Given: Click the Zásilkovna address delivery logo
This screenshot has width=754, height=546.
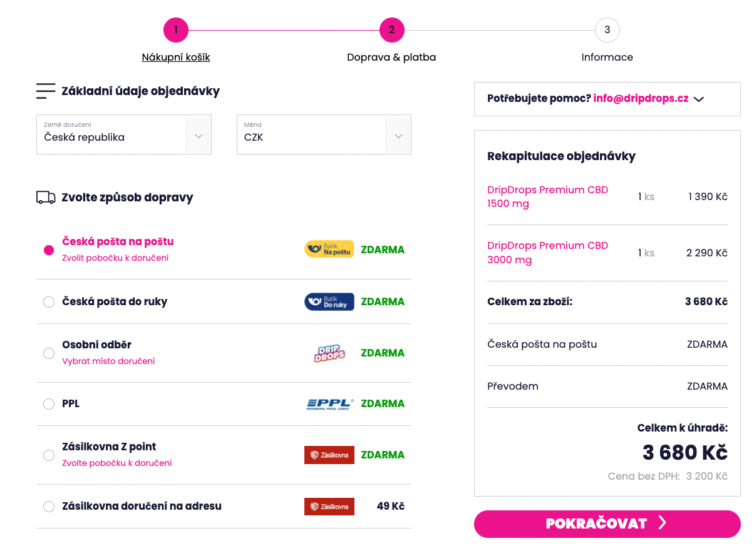Looking at the screenshot, I should [x=329, y=506].
